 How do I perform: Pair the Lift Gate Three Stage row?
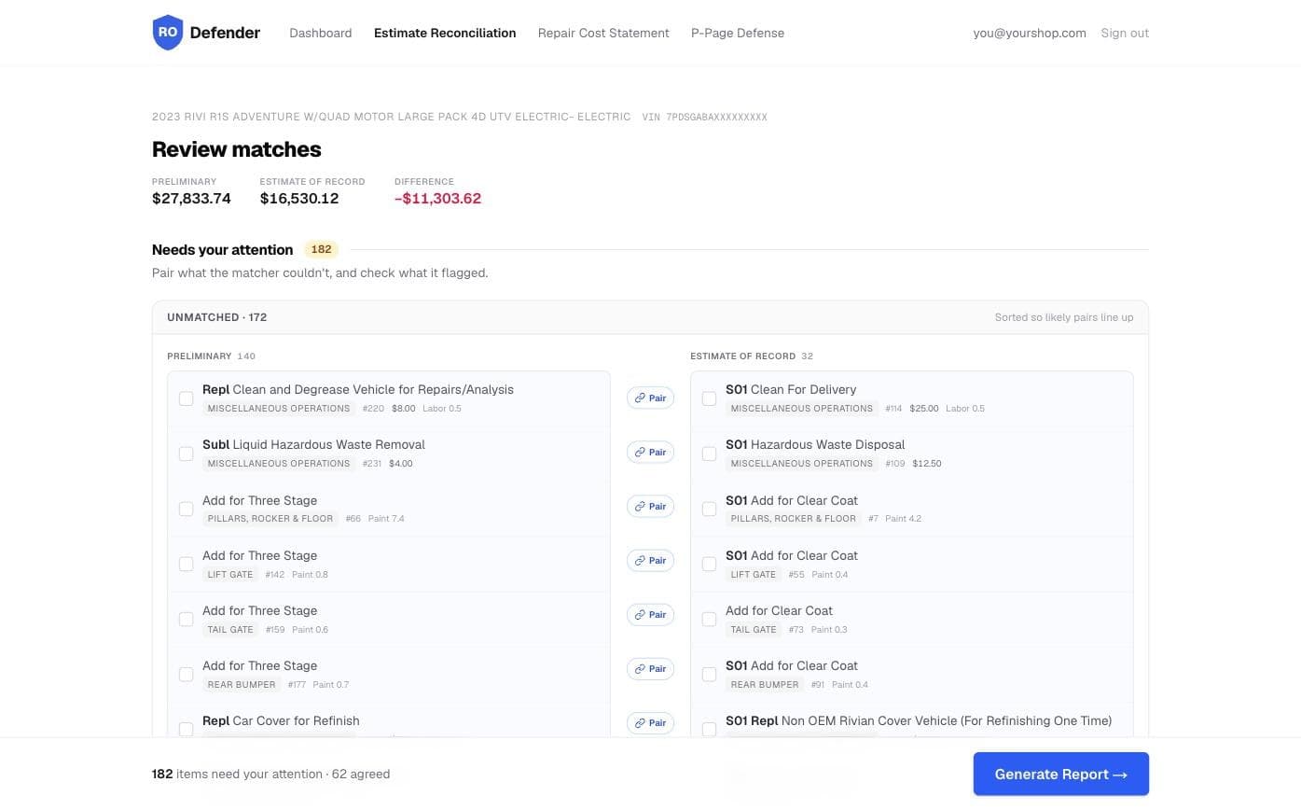(x=650, y=560)
